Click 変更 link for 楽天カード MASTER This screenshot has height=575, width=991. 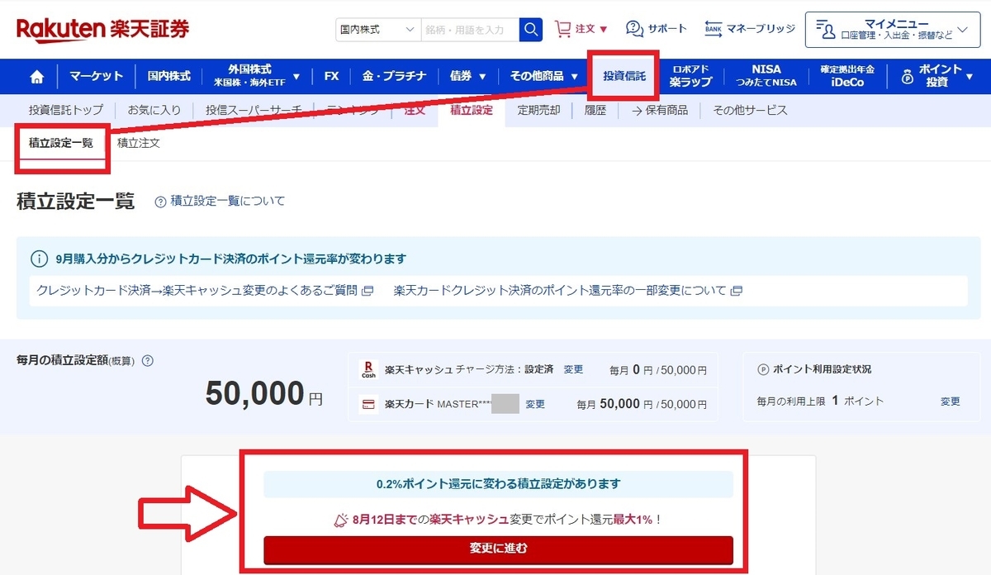pyautogui.click(x=535, y=404)
